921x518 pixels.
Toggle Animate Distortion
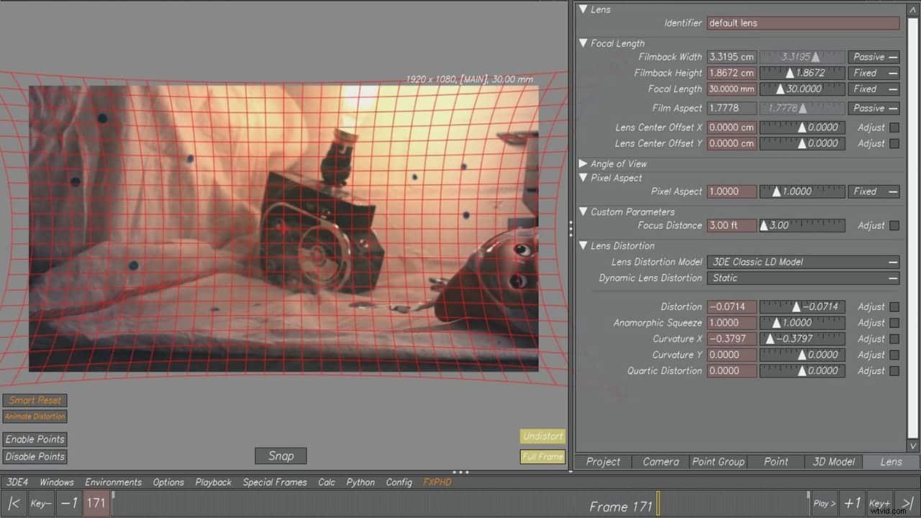point(35,416)
